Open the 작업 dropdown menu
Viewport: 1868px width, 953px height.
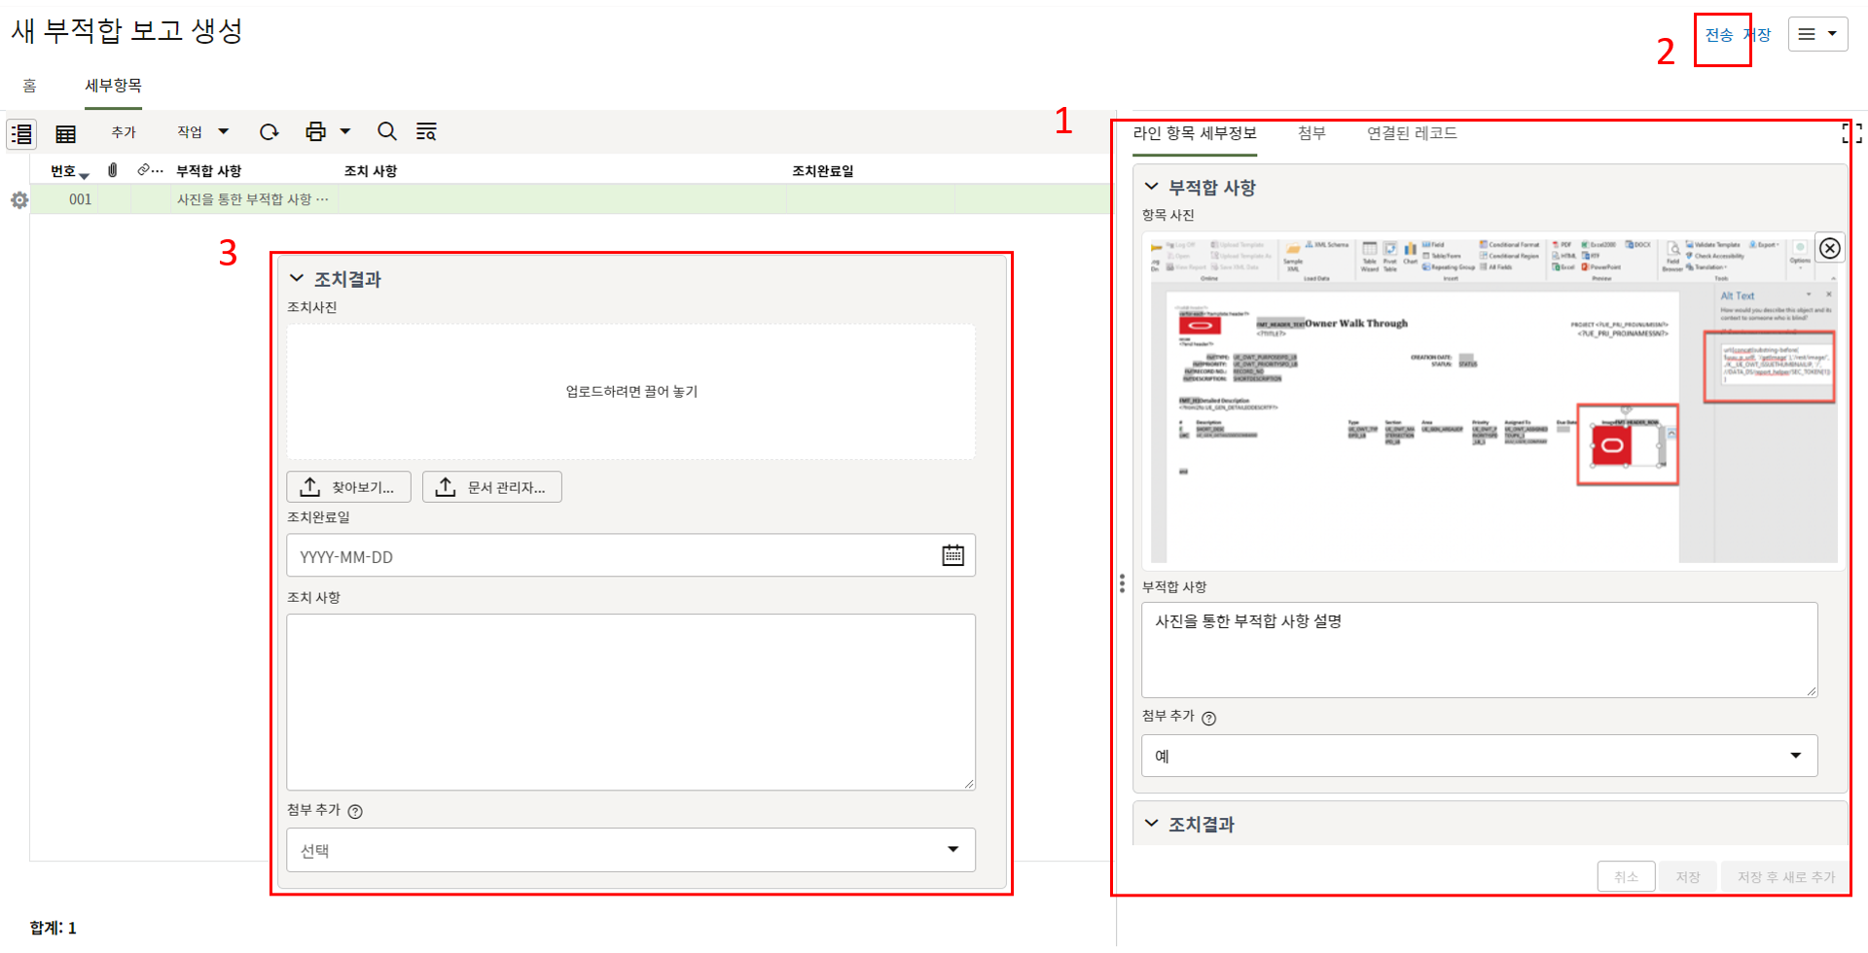(201, 132)
